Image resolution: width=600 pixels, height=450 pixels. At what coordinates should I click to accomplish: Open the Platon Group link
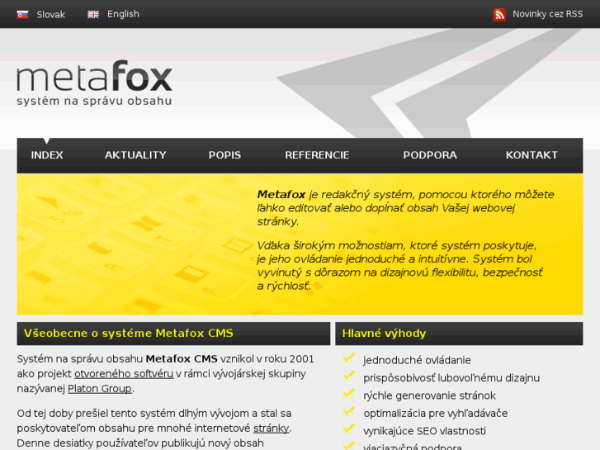100,389
